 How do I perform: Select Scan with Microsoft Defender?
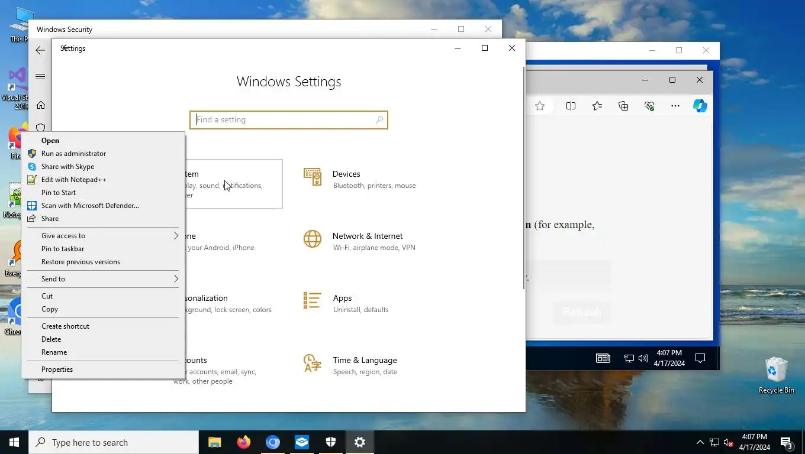pos(103,206)
